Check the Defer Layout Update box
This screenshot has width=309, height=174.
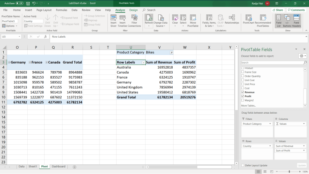click(243, 165)
